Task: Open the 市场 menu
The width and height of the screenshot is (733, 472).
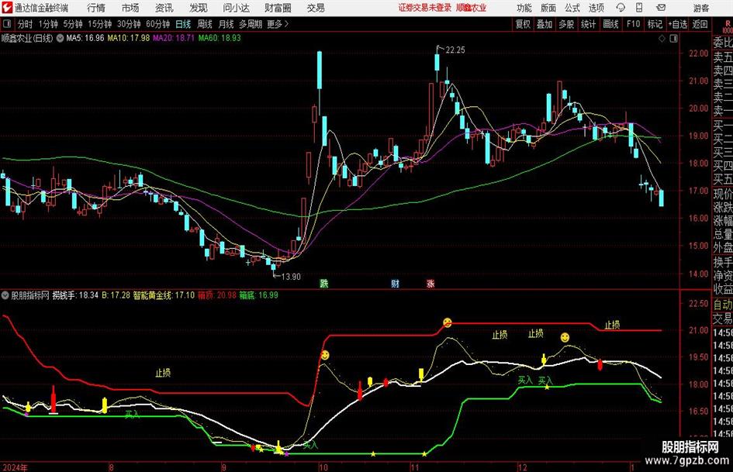Action: [130, 8]
